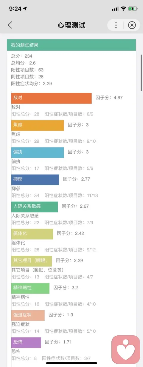Tap the Wi-Fi icon in status bar
This screenshot has width=143, height=367.
123,9
